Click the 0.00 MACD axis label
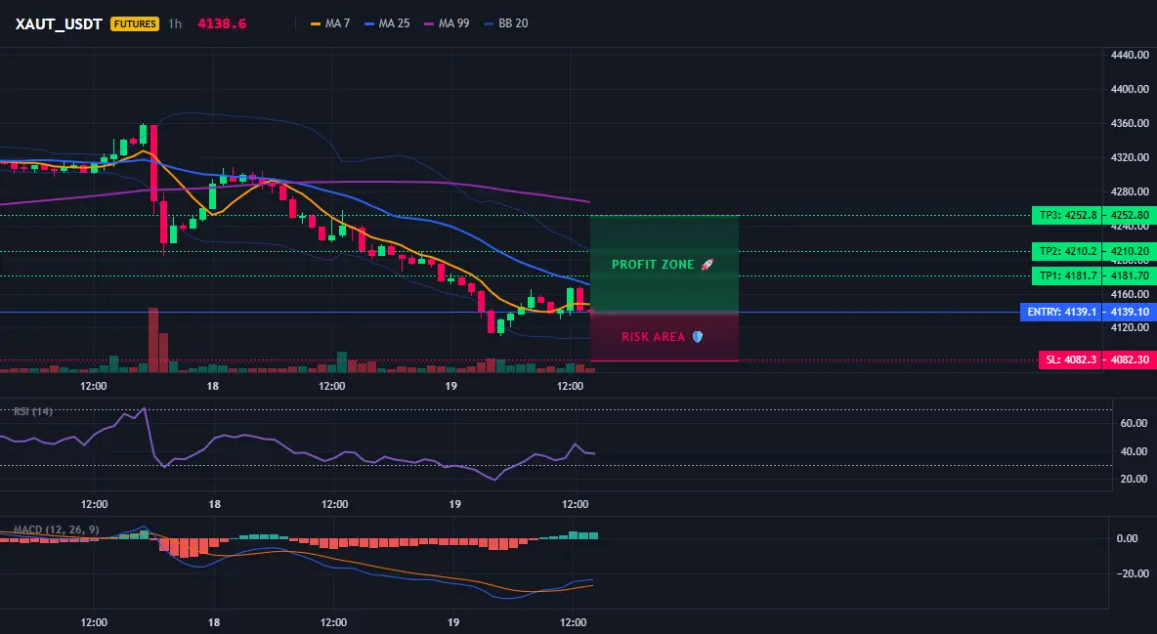 (x=1127, y=539)
